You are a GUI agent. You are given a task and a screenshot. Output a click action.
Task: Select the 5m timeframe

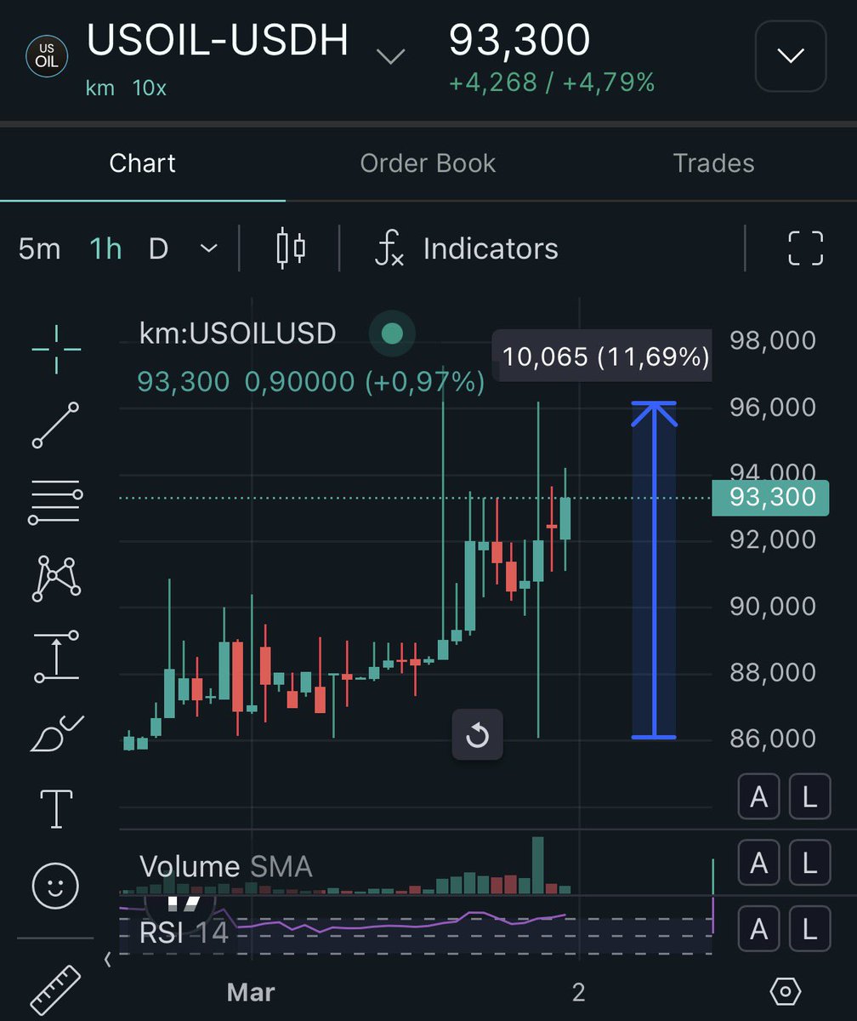tap(40, 249)
